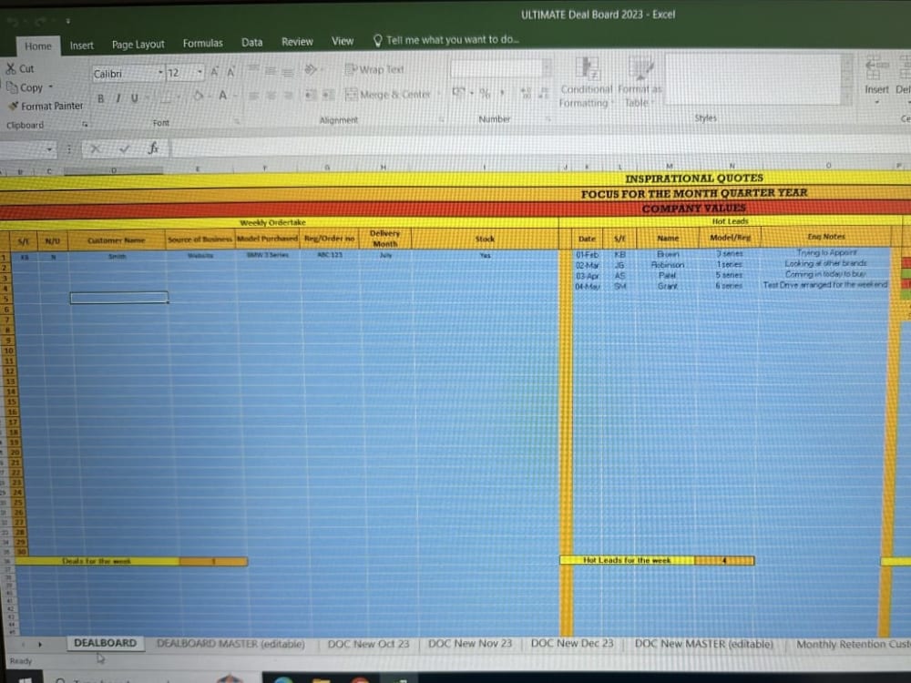Open the Clipboard pane launcher
Screen dimensions: 911x683
pyautogui.click(x=85, y=124)
